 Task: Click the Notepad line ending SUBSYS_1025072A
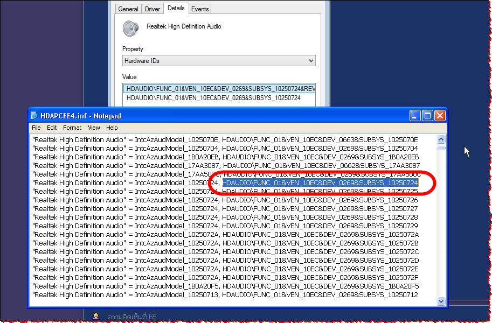225,235
